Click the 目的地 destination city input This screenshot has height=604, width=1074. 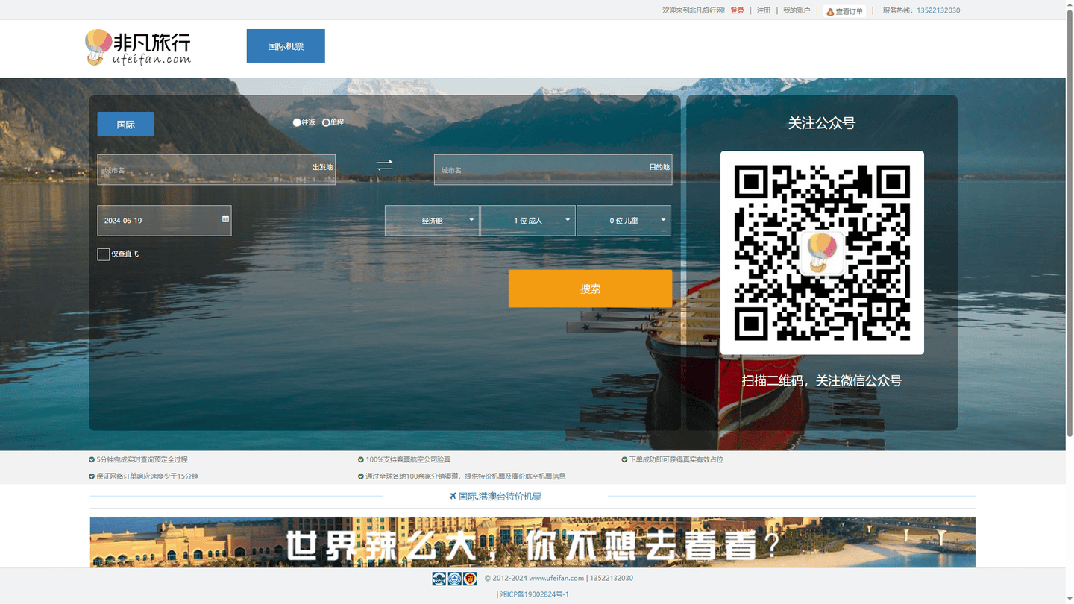(x=553, y=169)
